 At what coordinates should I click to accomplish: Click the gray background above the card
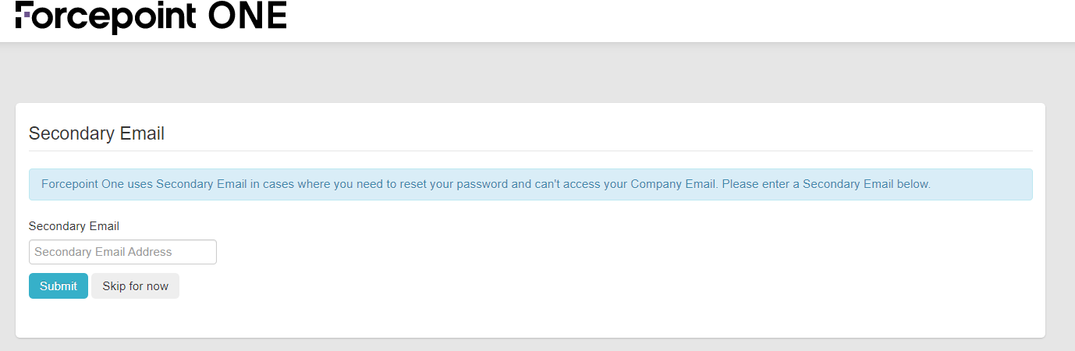click(x=530, y=74)
